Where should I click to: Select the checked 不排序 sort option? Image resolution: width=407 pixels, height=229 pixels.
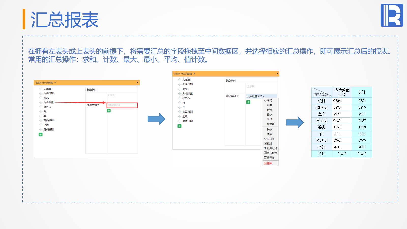pos(270,139)
